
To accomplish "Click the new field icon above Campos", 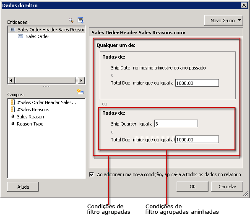I will pos(80,92).
